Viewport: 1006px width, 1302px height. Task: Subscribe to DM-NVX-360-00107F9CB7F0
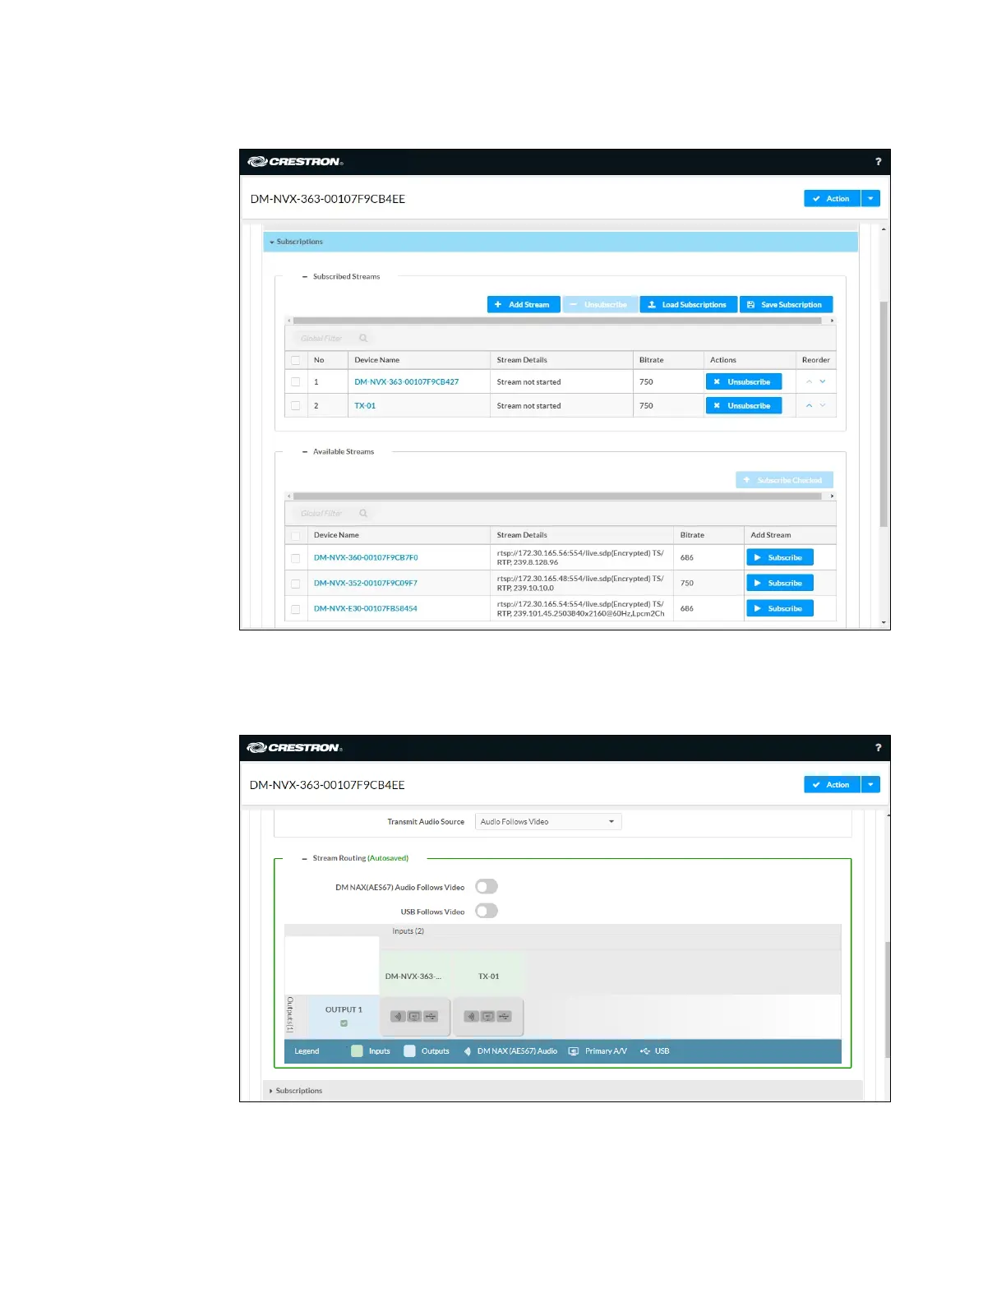[x=780, y=557]
